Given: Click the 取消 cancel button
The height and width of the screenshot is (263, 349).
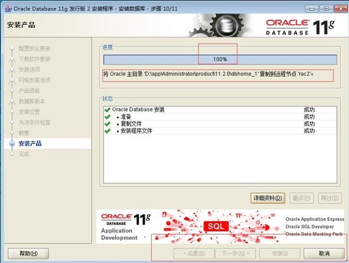Looking at the screenshot, I should click(x=324, y=253).
